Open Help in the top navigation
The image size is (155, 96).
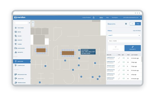pos(107,18)
